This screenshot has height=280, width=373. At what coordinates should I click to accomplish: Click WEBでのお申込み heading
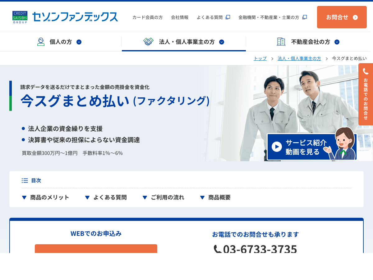(x=96, y=233)
